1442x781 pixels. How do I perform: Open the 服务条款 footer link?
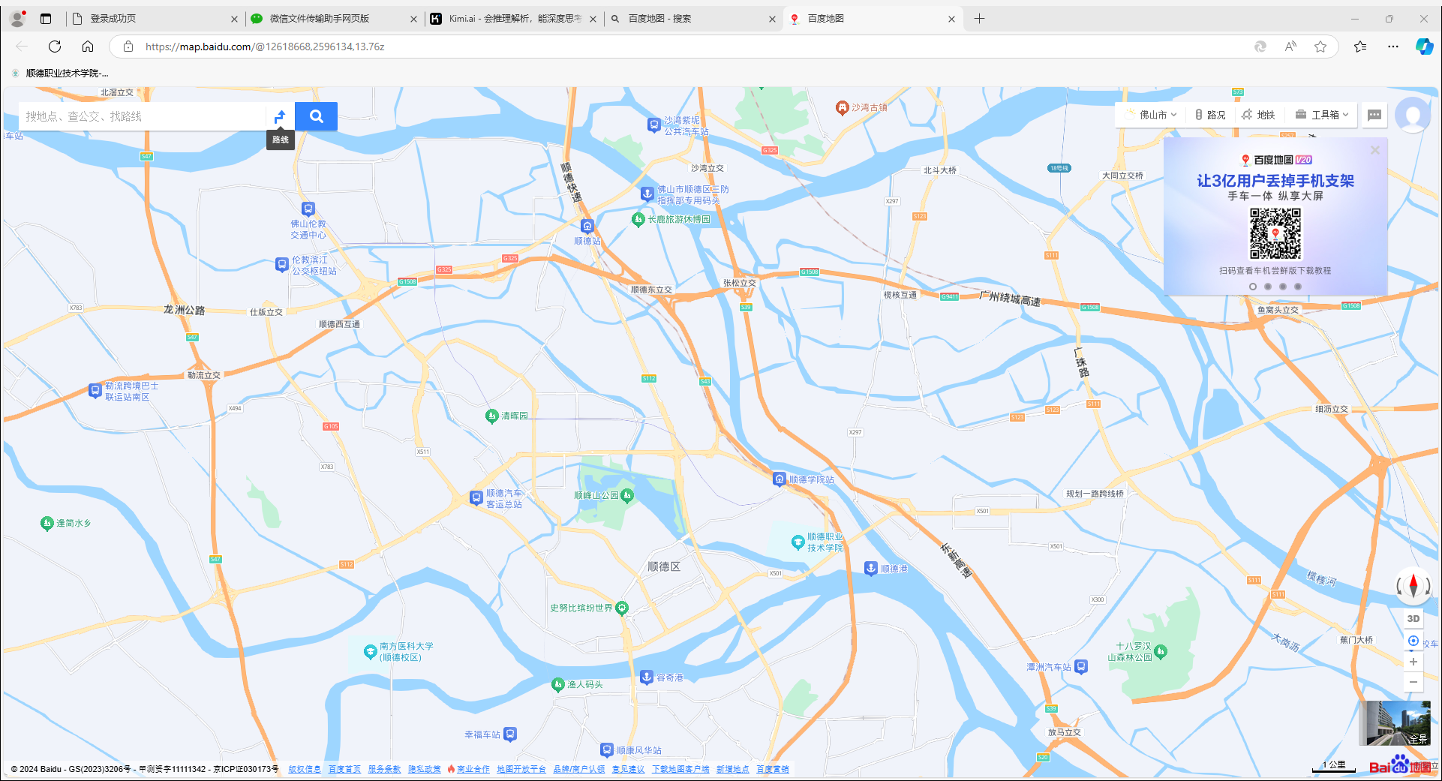384,769
